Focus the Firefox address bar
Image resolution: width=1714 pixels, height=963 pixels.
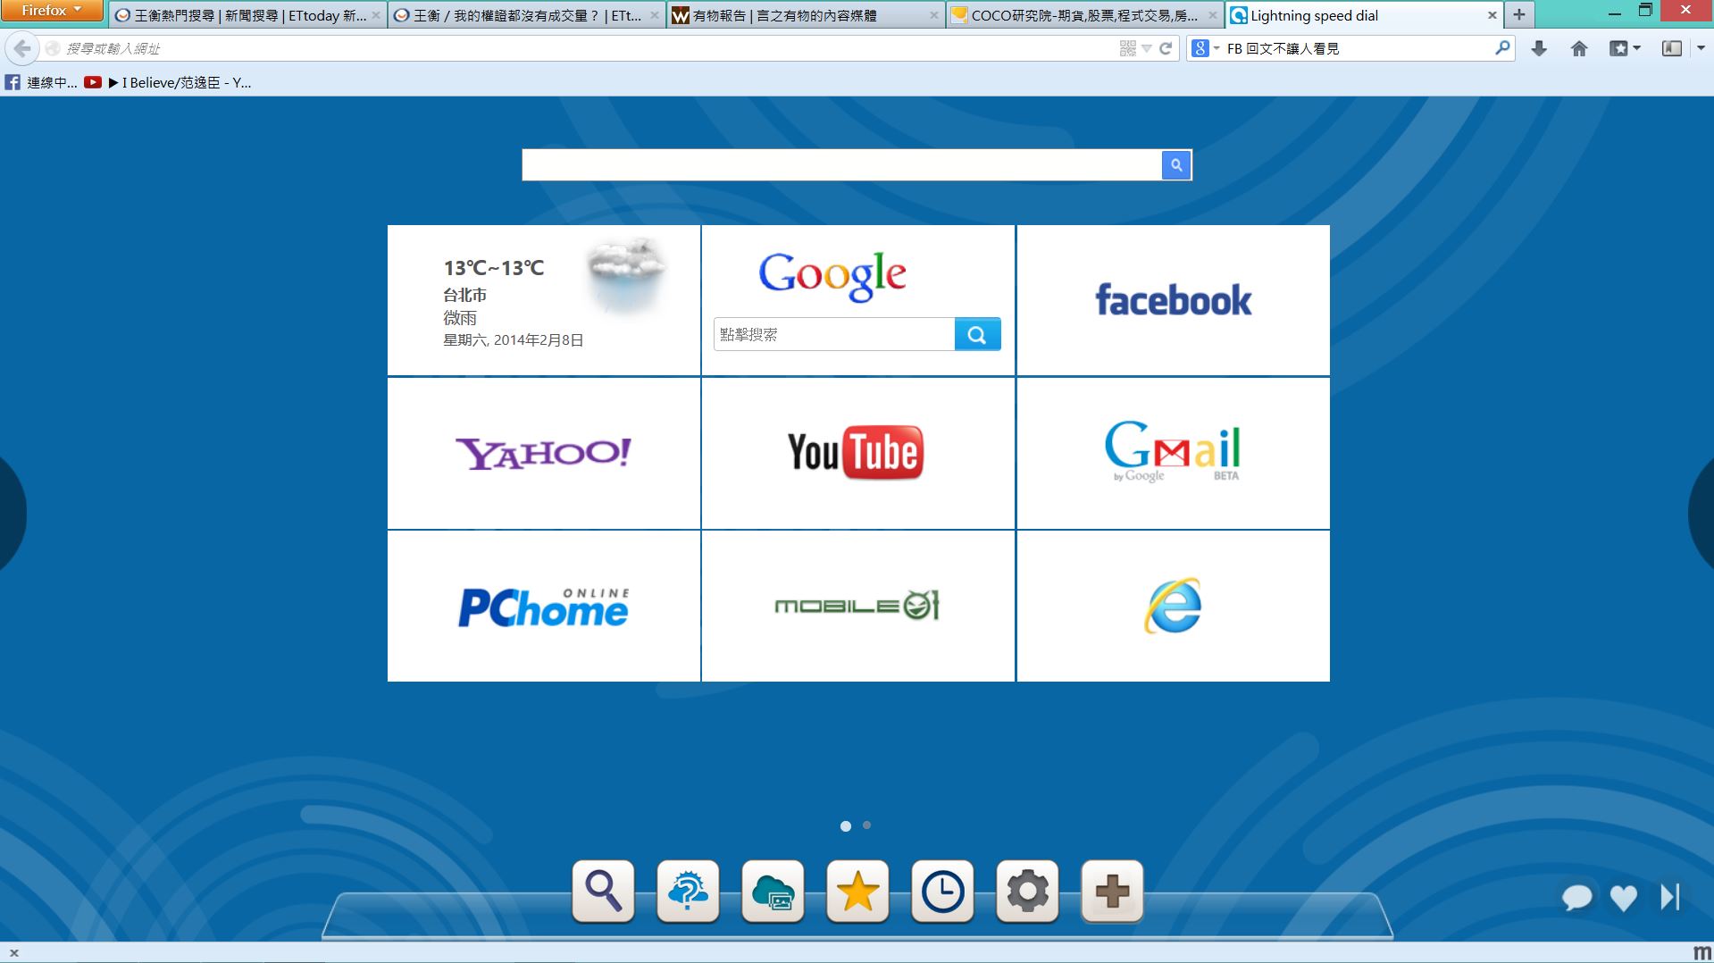(x=589, y=48)
